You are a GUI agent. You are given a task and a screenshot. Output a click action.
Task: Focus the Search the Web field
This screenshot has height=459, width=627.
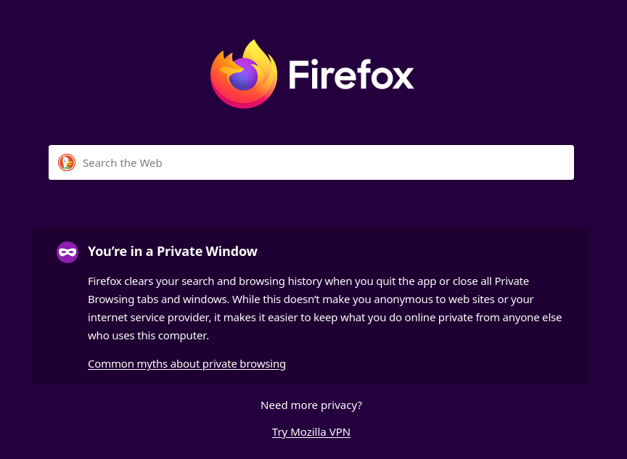coord(311,162)
